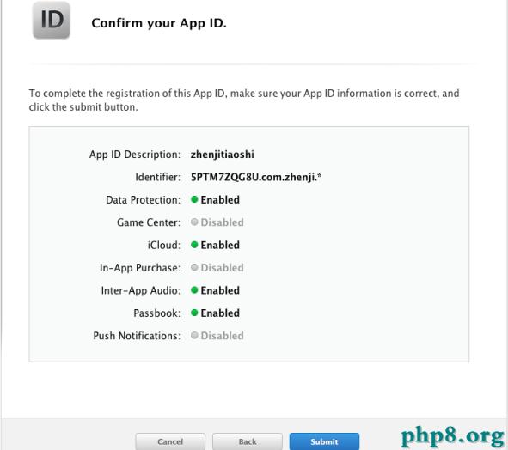Click the iCloud green status dot
The width and height of the screenshot is (508, 450).
pyautogui.click(x=194, y=245)
